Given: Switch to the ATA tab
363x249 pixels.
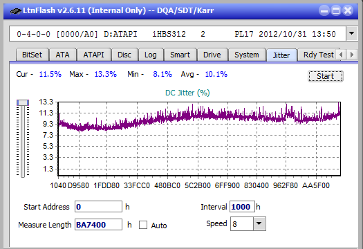Looking at the screenshot, I should pos(62,55).
